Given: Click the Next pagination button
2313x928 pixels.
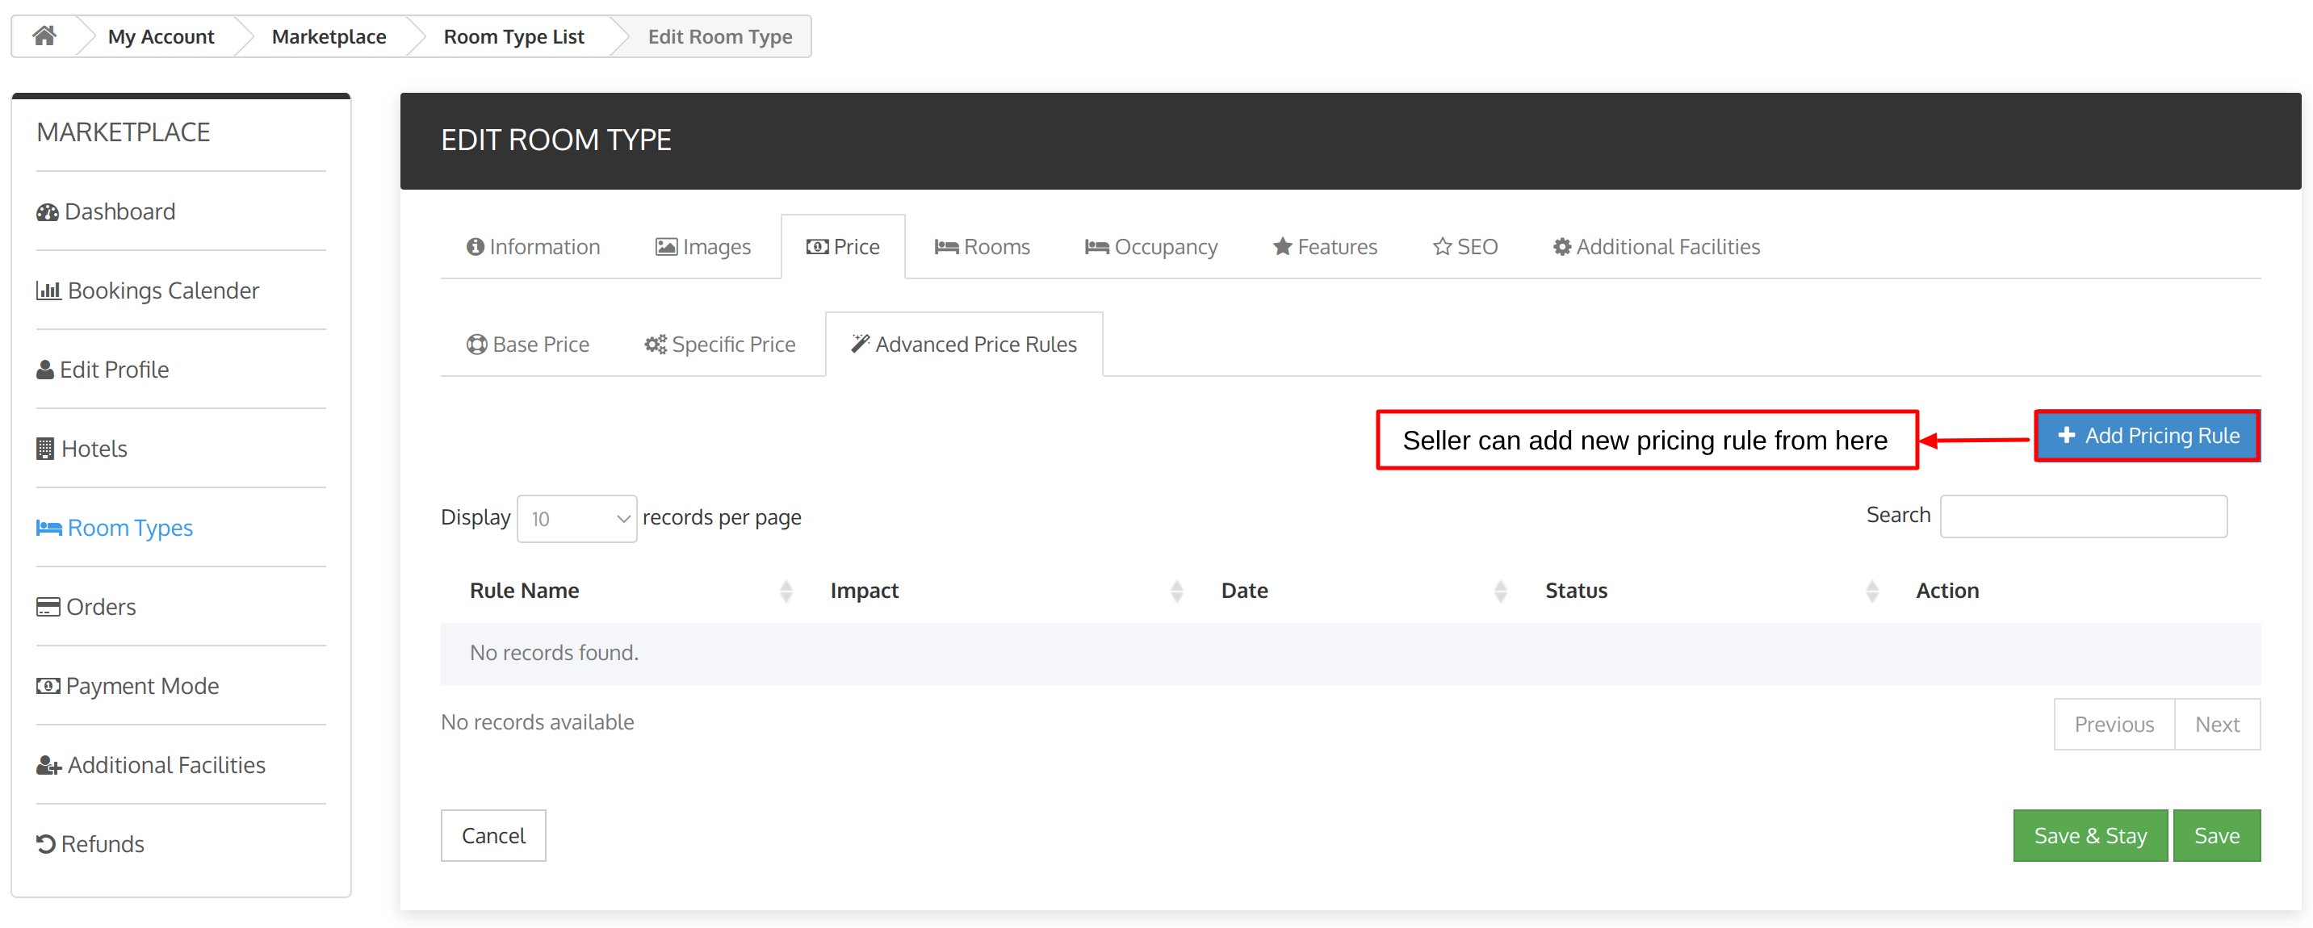Looking at the screenshot, I should [2217, 723].
